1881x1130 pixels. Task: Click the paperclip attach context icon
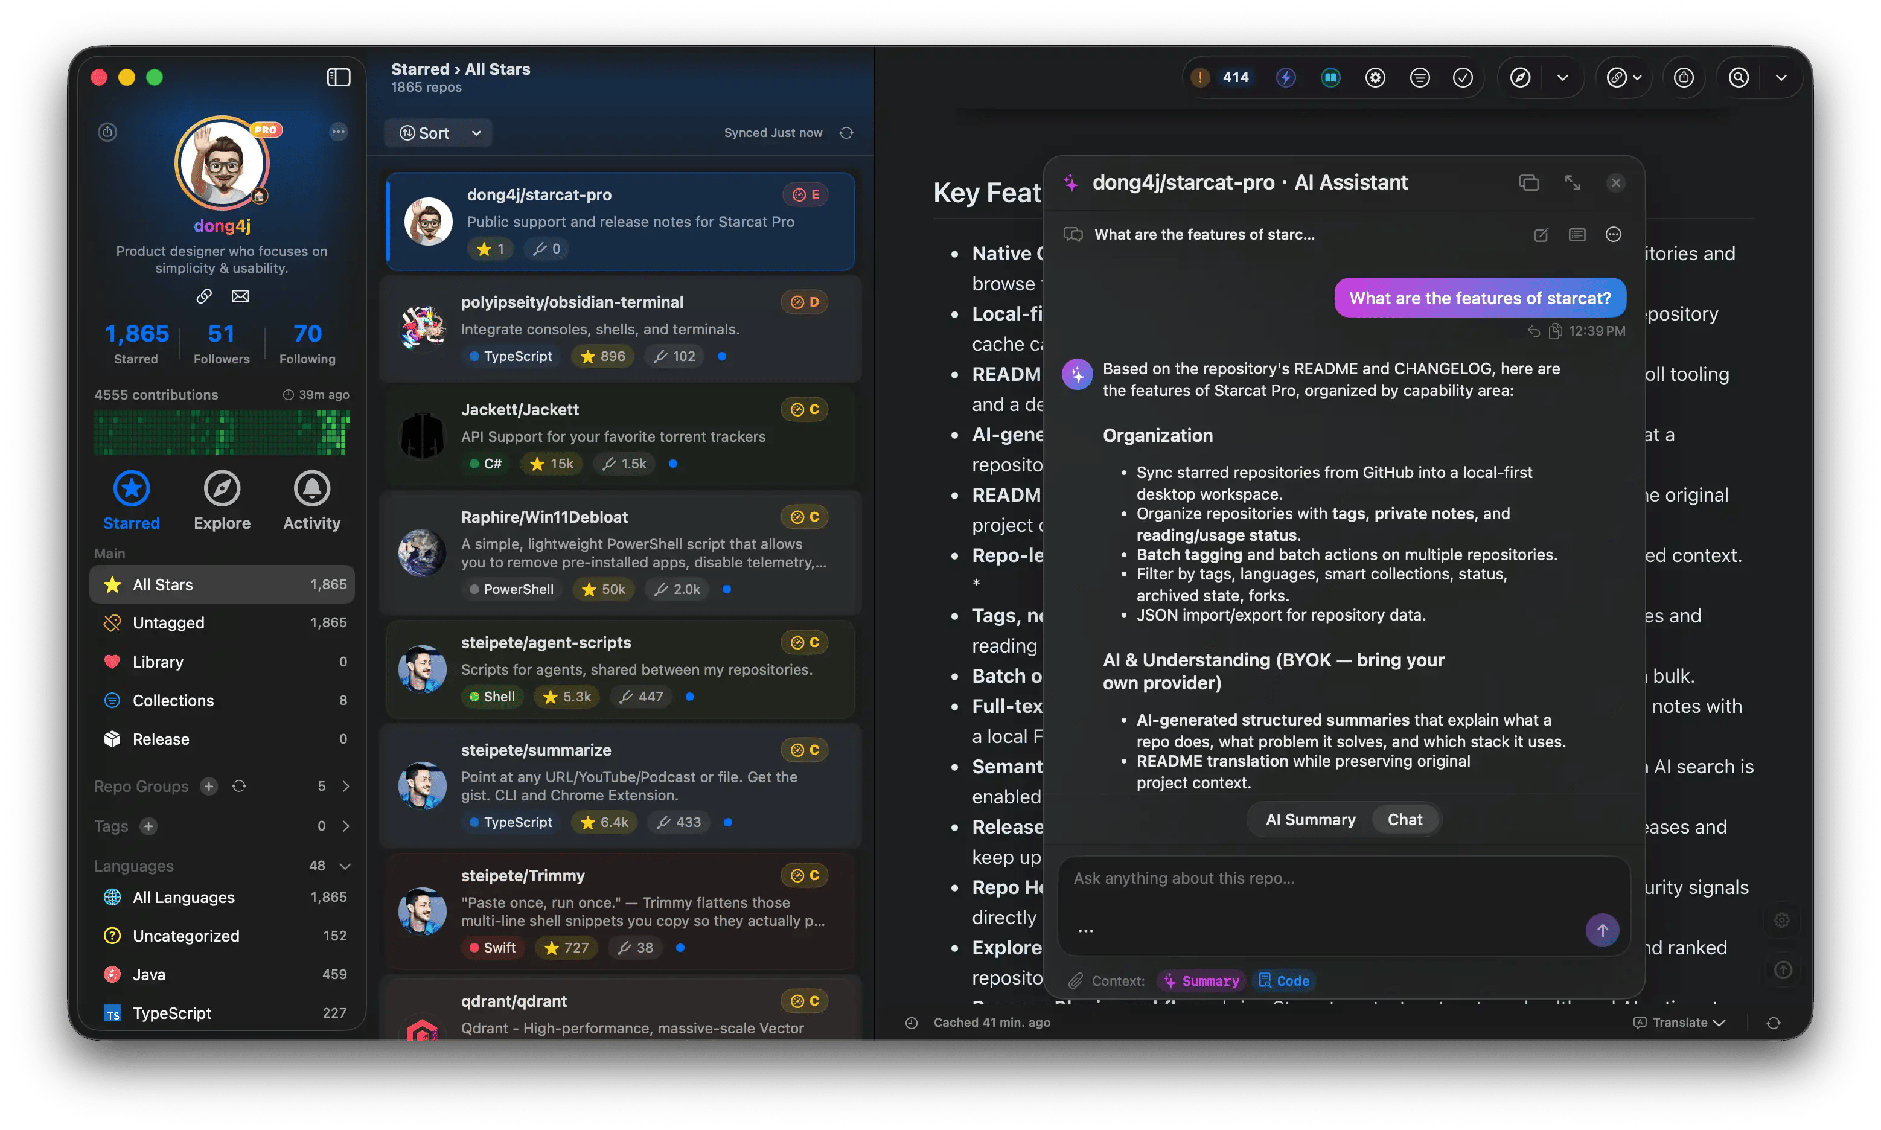click(x=1075, y=982)
